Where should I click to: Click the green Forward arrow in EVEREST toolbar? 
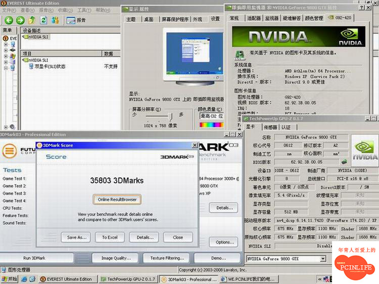20,20
